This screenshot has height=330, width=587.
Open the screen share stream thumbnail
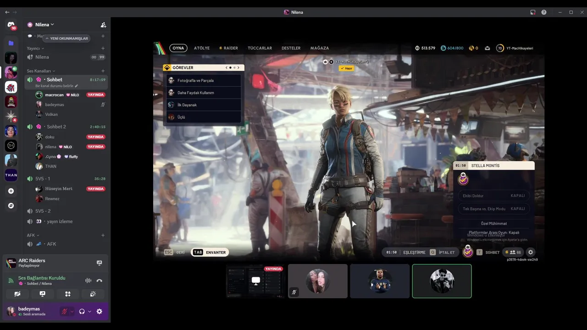(255, 281)
